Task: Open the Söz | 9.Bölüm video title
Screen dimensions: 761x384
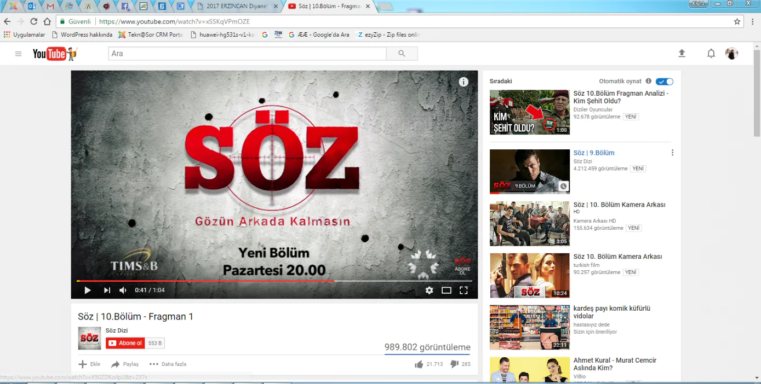Action: tap(594, 153)
